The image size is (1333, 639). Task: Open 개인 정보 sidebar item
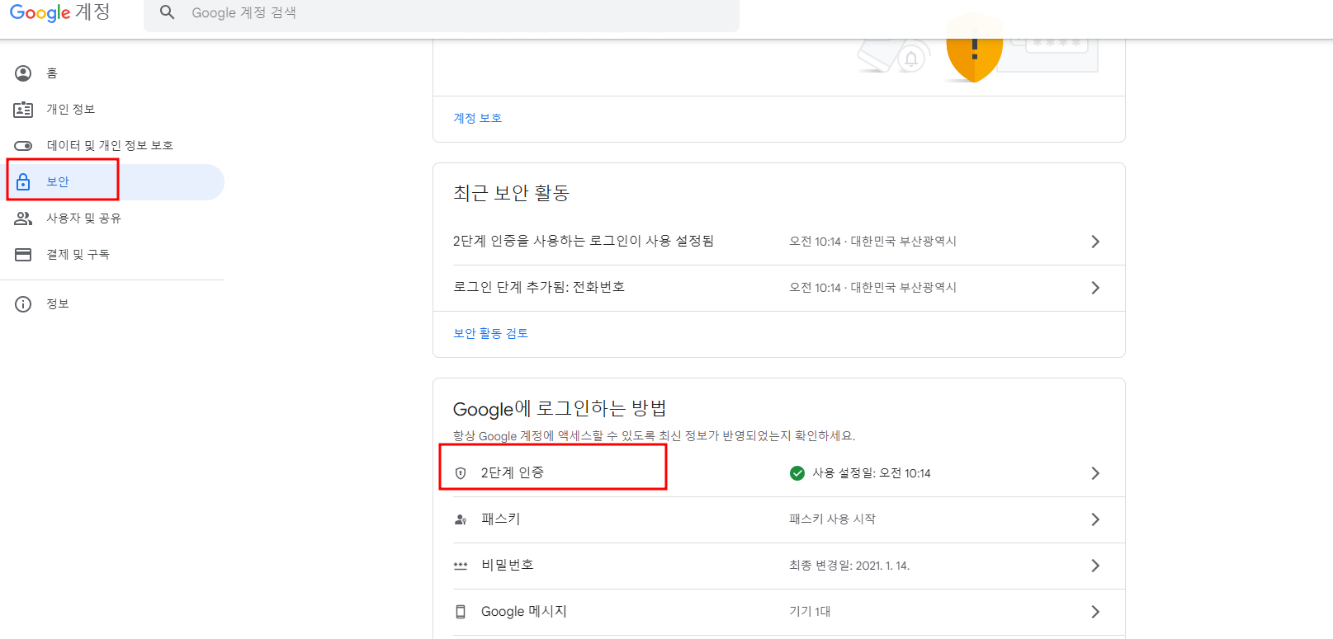[112, 110]
